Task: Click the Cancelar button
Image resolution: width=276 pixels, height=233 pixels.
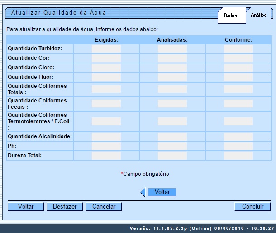Action: click(104, 207)
